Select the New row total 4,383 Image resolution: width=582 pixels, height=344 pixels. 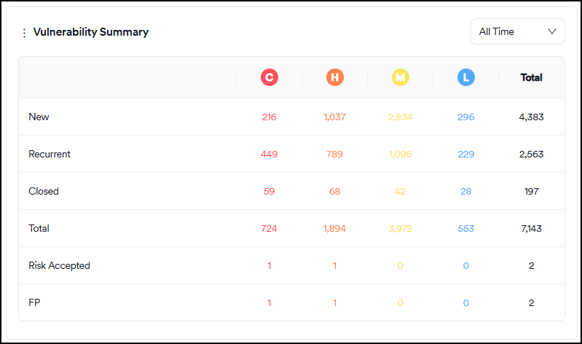pyautogui.click(x=532, y=117)
